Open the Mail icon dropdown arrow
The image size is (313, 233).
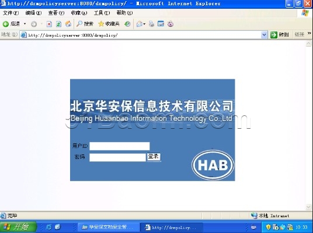[144, 24]
